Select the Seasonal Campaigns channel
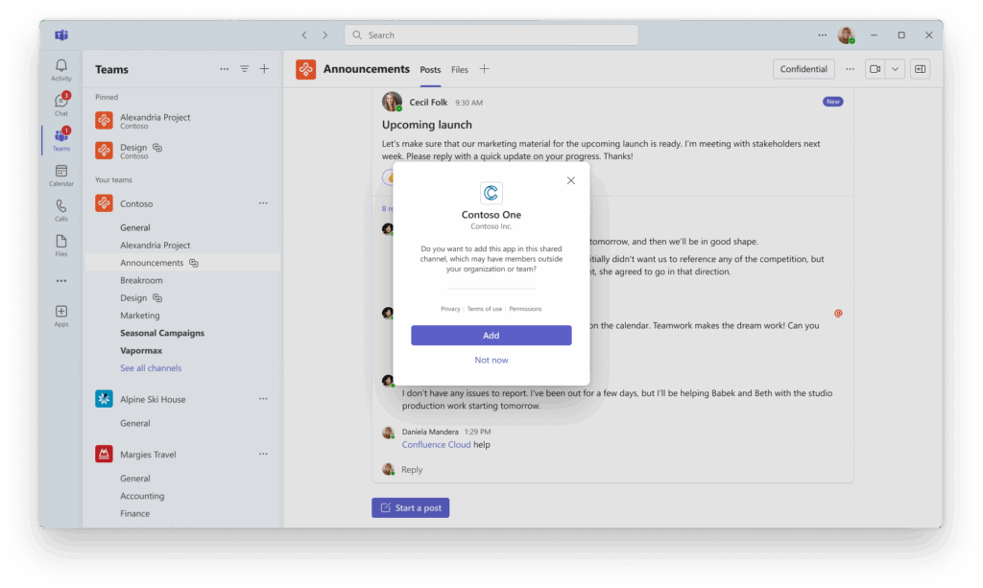983x588 pixels. coord(162,333)
